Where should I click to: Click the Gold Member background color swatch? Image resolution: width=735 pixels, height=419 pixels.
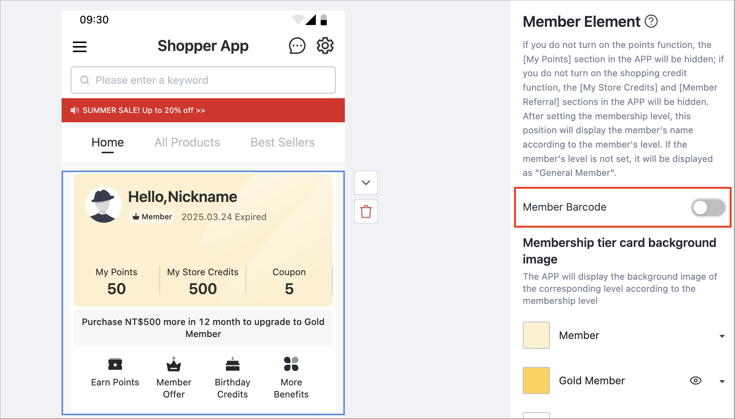tap(536, 380)
